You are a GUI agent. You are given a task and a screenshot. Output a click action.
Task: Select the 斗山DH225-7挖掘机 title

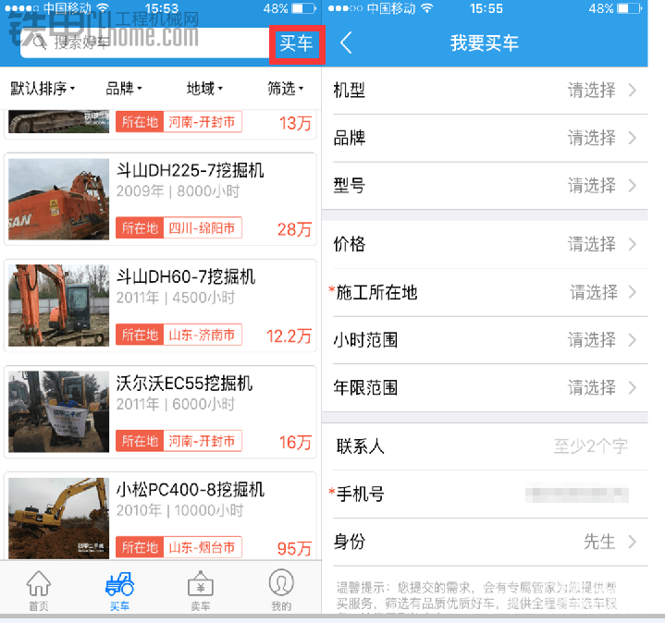click(x=190, y=171)
